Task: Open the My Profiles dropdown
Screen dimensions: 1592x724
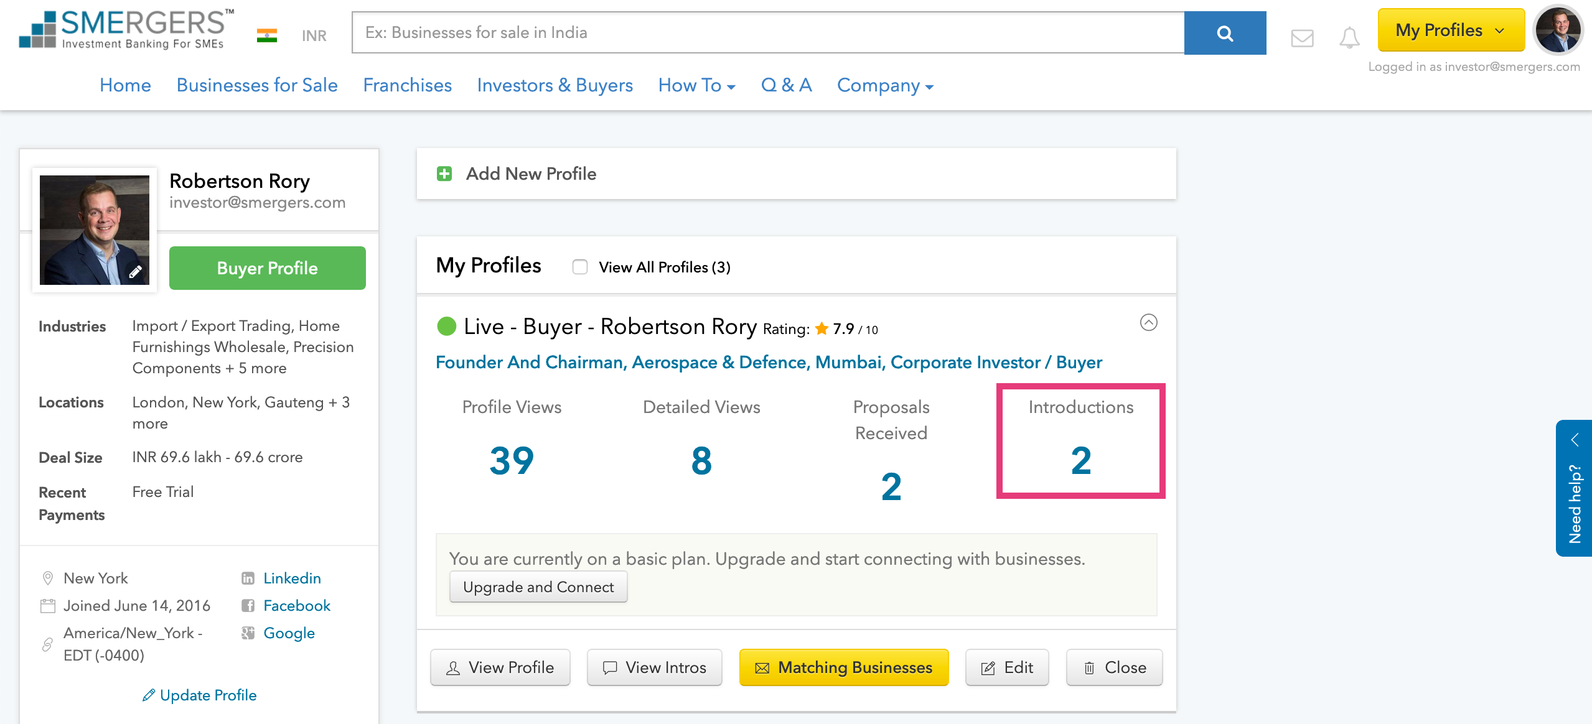Action: 1450,30
